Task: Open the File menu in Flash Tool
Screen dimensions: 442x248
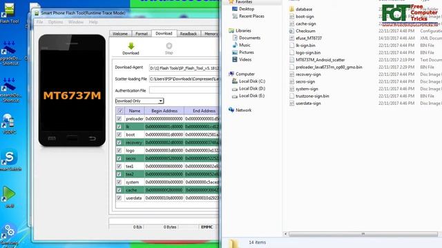Action: (40, 22)
